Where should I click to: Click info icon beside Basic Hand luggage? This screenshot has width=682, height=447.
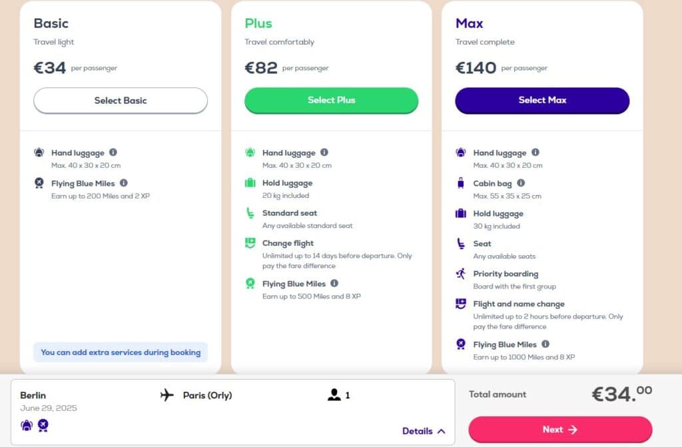click(113, 153)
